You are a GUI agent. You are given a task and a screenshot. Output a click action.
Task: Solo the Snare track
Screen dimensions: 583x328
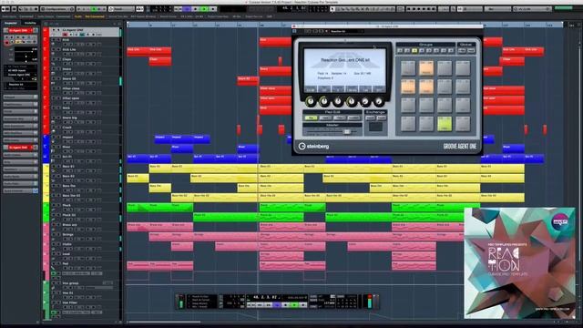tap(58, 69)
